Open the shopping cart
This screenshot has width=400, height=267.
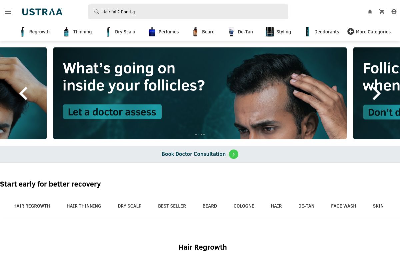pyautogui.click(x=382, y=12)
